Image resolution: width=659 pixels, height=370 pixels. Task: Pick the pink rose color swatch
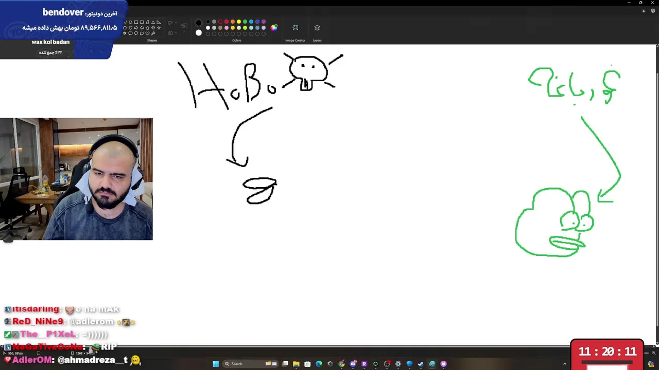[227, 28]
